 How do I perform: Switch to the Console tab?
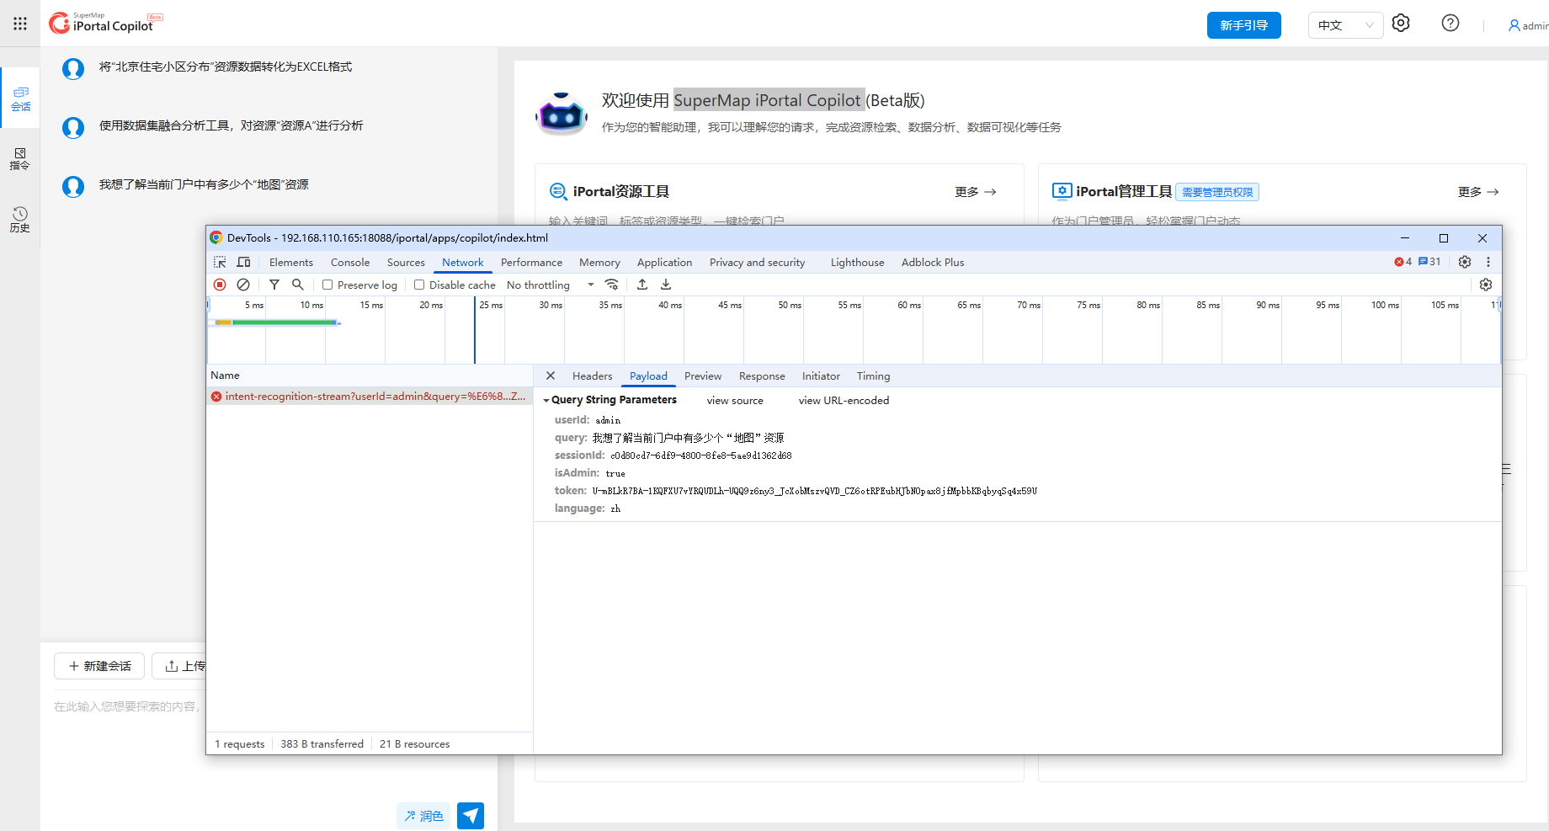pyautogui.click(x=350, y=262)
